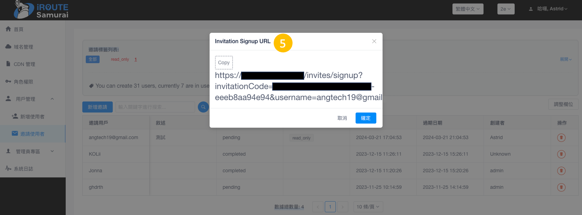Click the 角色權限 key icon
Screen dimensions: 582x215
8,81
